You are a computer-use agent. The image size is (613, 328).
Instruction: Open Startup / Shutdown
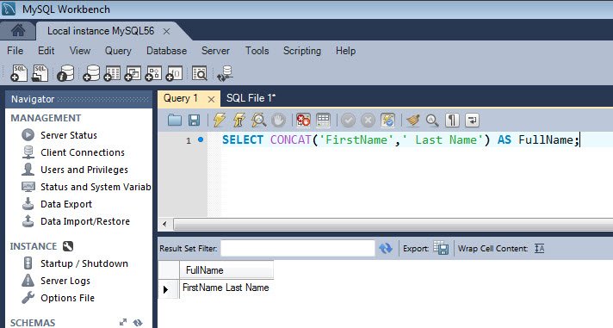click(84, 263)
